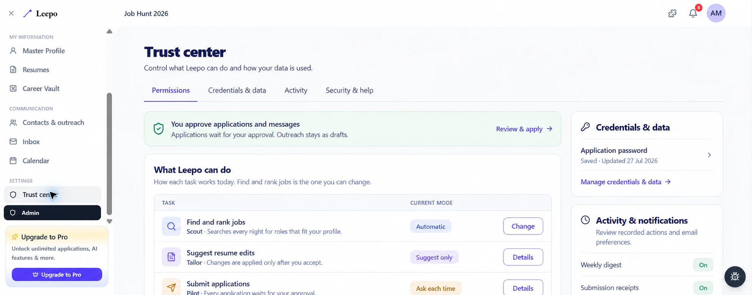
Task: Click the Weekly digest label
Action: click(x=601, y=265)
